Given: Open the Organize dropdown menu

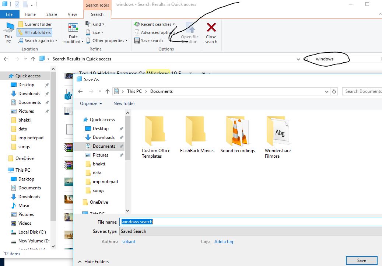Looking at the screenshot, I should [x=91, y=104].
